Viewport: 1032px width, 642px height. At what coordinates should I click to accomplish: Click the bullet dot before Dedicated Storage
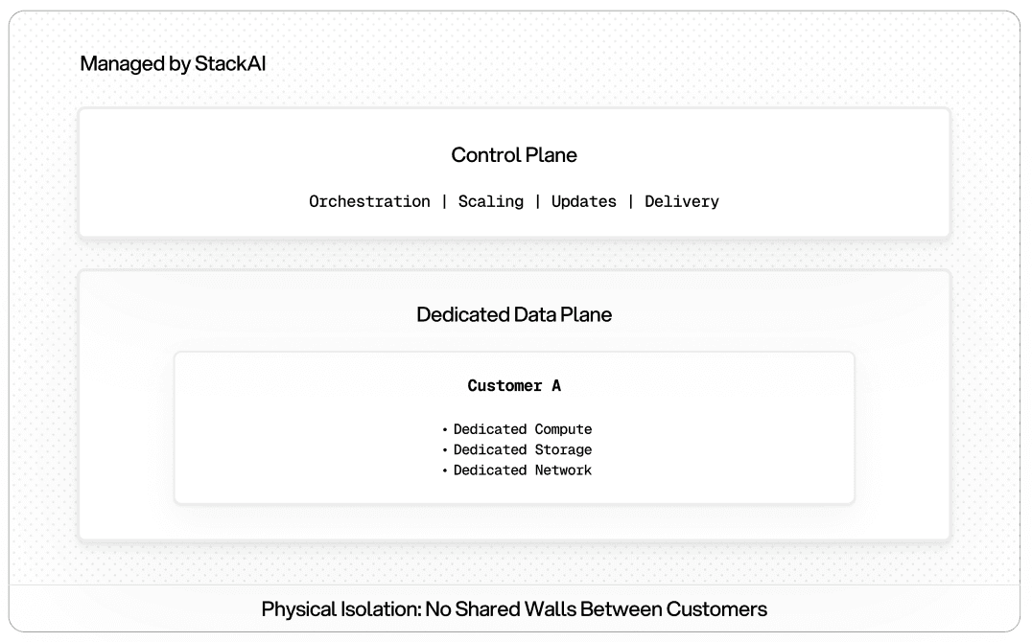[x=445, y=450]
